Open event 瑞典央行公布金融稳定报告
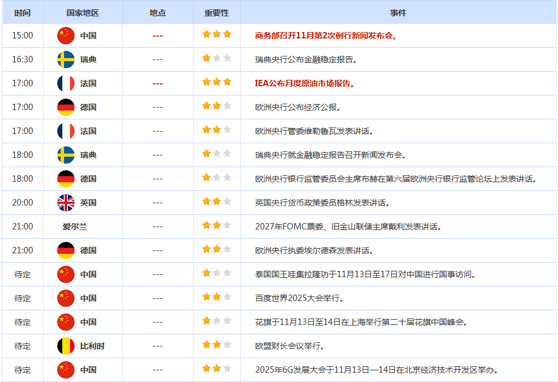The width and height of the screenshot is (558, 382). pos(306,59)
